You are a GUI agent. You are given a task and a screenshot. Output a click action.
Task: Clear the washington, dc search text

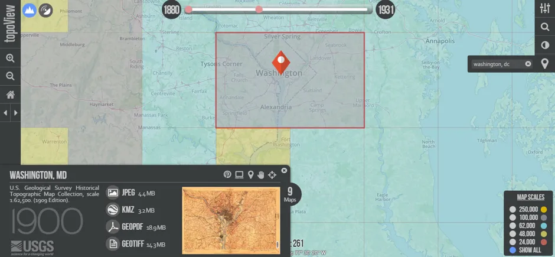pyautogui.click(x=528, y=64)
